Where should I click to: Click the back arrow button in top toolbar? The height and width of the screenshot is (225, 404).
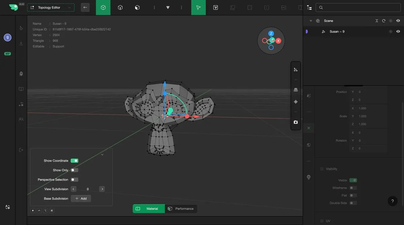[85, 7]
